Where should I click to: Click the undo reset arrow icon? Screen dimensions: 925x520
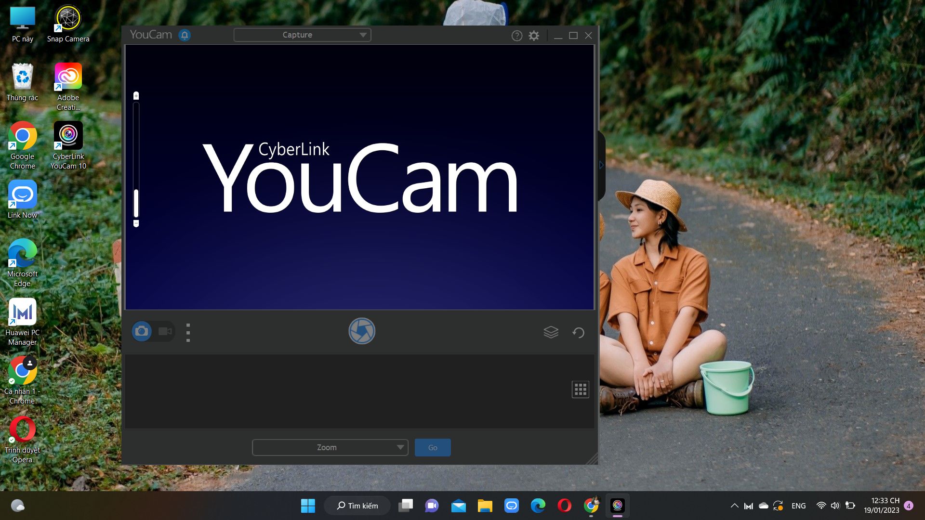578,332
